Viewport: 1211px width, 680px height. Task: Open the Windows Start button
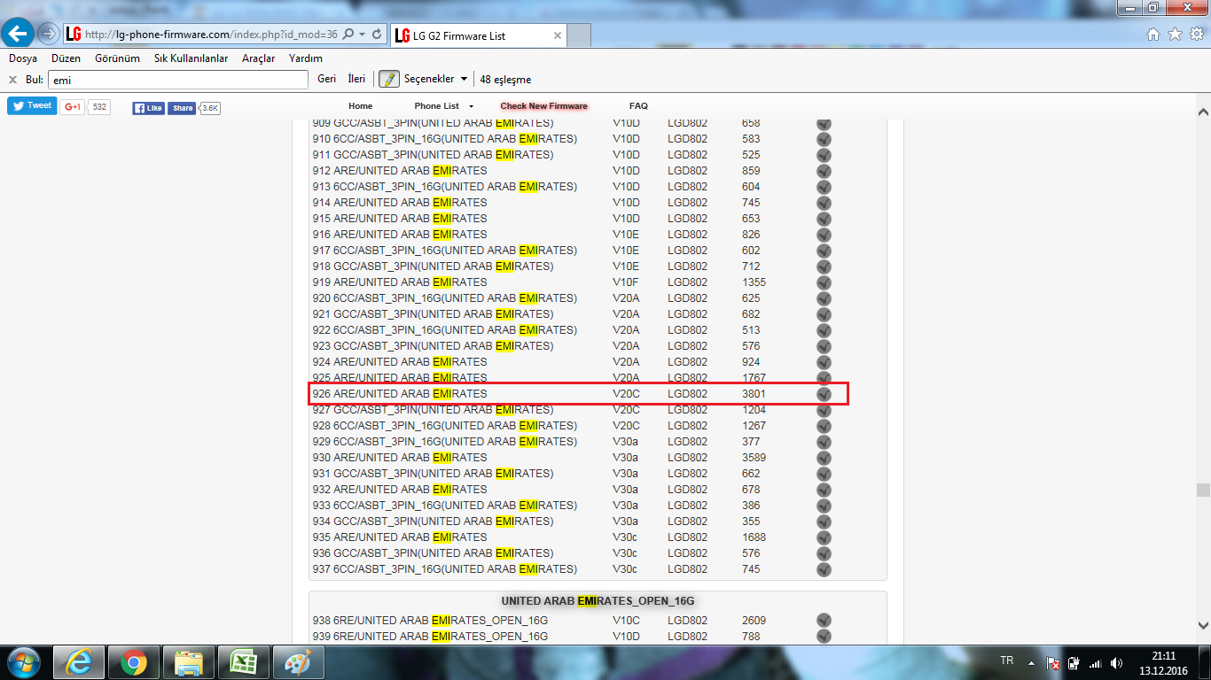pos(22,662)
